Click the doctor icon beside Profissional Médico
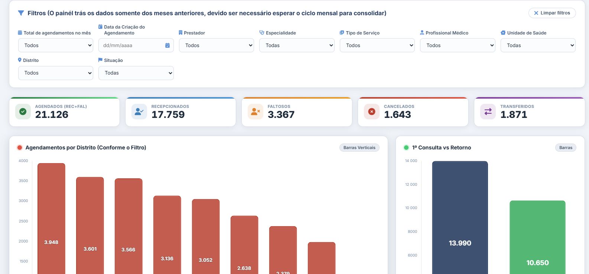Image resolution: width=589 pixels, height=274 pixels. (x=422, y=33)
